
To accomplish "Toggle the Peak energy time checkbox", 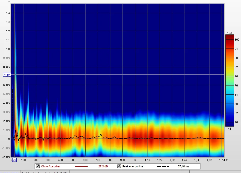I will [x=119, y=166].
